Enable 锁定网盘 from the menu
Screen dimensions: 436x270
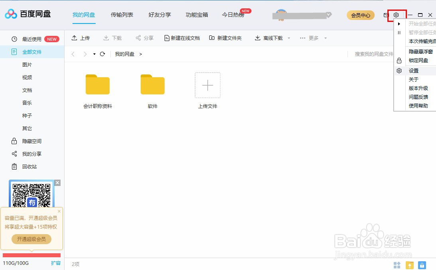[x=418, y=60]
